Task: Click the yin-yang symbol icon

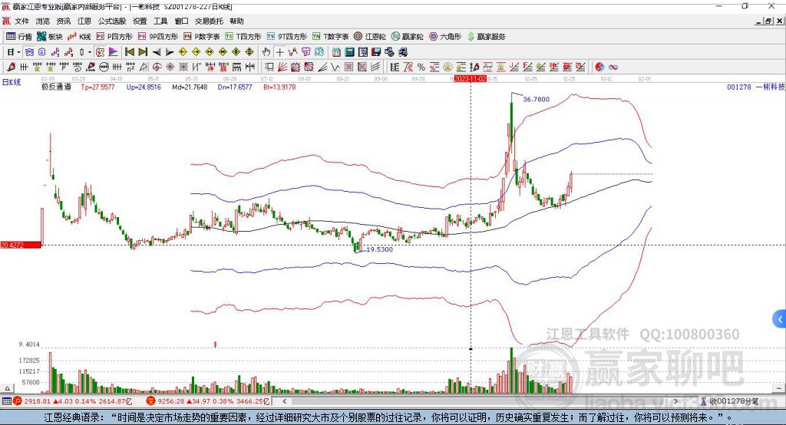Action: [x=599, y=68]
